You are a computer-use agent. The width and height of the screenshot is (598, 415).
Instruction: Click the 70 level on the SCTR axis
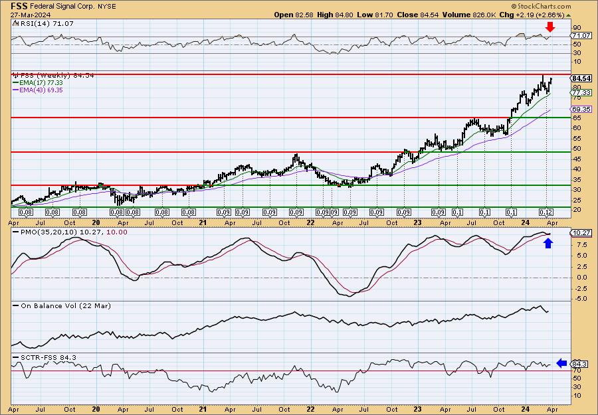coord(577,370)
